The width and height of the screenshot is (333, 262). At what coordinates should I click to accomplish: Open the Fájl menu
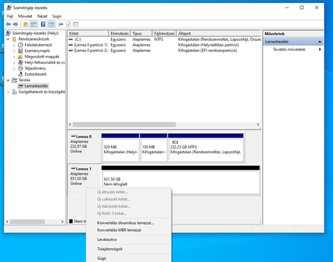pos(10,16)
